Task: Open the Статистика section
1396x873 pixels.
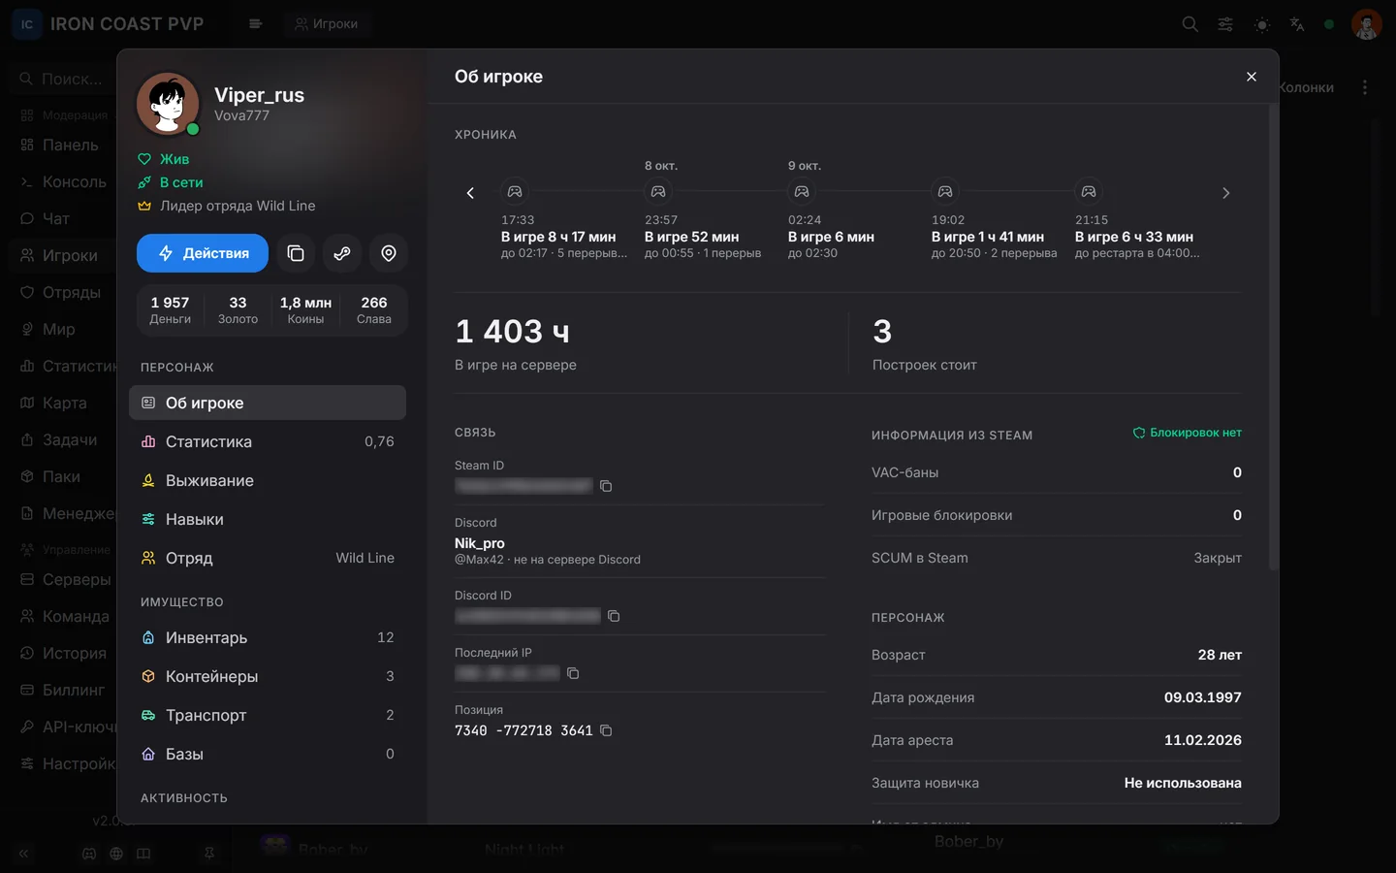Action: pyautogui.click(x=268, y=441)
